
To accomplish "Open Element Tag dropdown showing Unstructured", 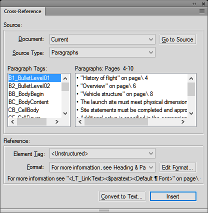I will point(102,153).
